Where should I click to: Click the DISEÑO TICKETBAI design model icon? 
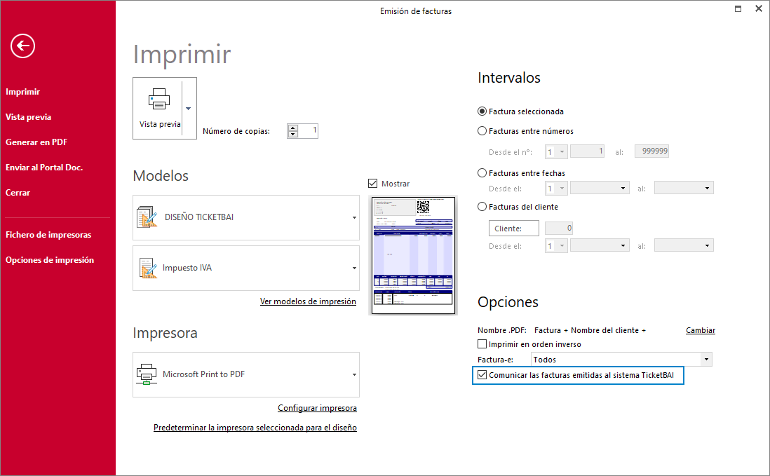tap(147, 217)
